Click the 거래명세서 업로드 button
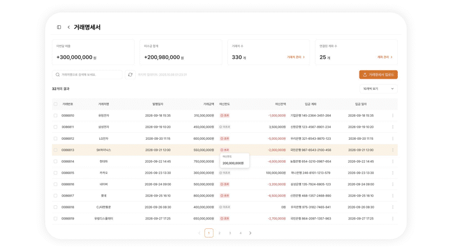The width and height of the screenshot is (452, 252). tap(378, 75)
